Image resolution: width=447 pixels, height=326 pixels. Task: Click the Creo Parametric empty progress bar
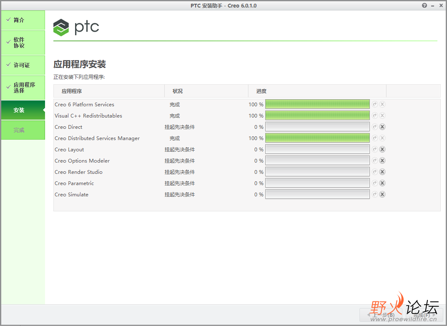[x=317, y=183]
